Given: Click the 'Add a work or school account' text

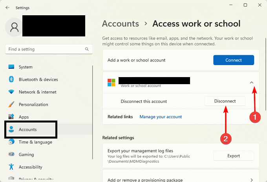Looking at the screenshot, I should point(136,60).
